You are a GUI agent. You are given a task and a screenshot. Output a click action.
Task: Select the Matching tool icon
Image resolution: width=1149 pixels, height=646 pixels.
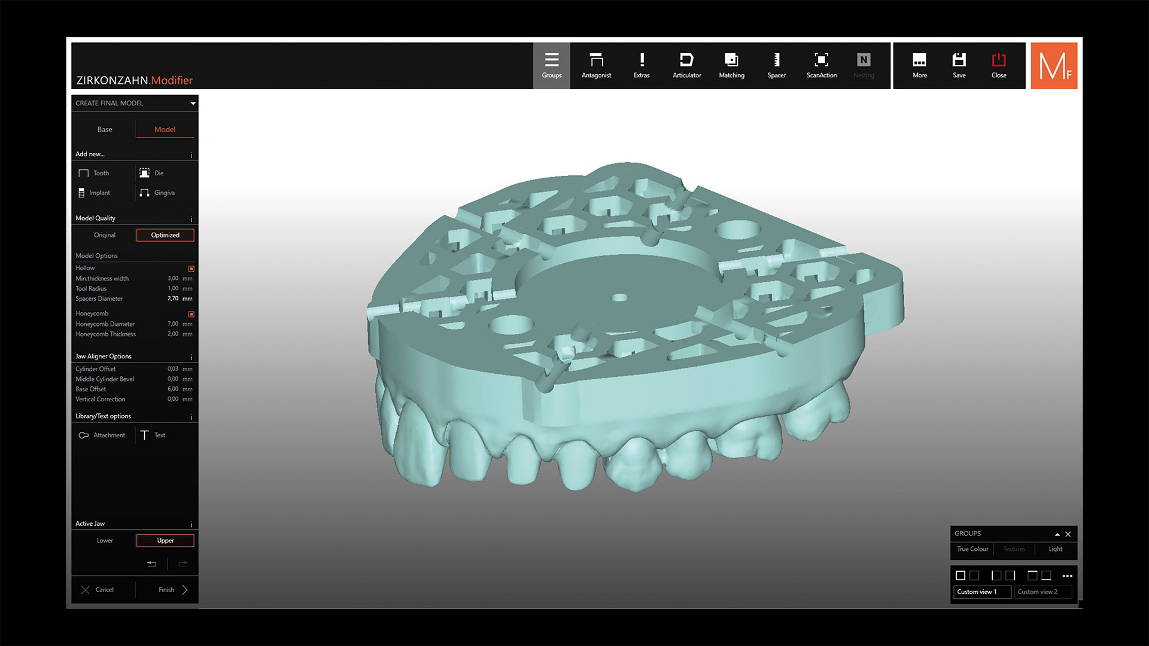click(731, 60)
